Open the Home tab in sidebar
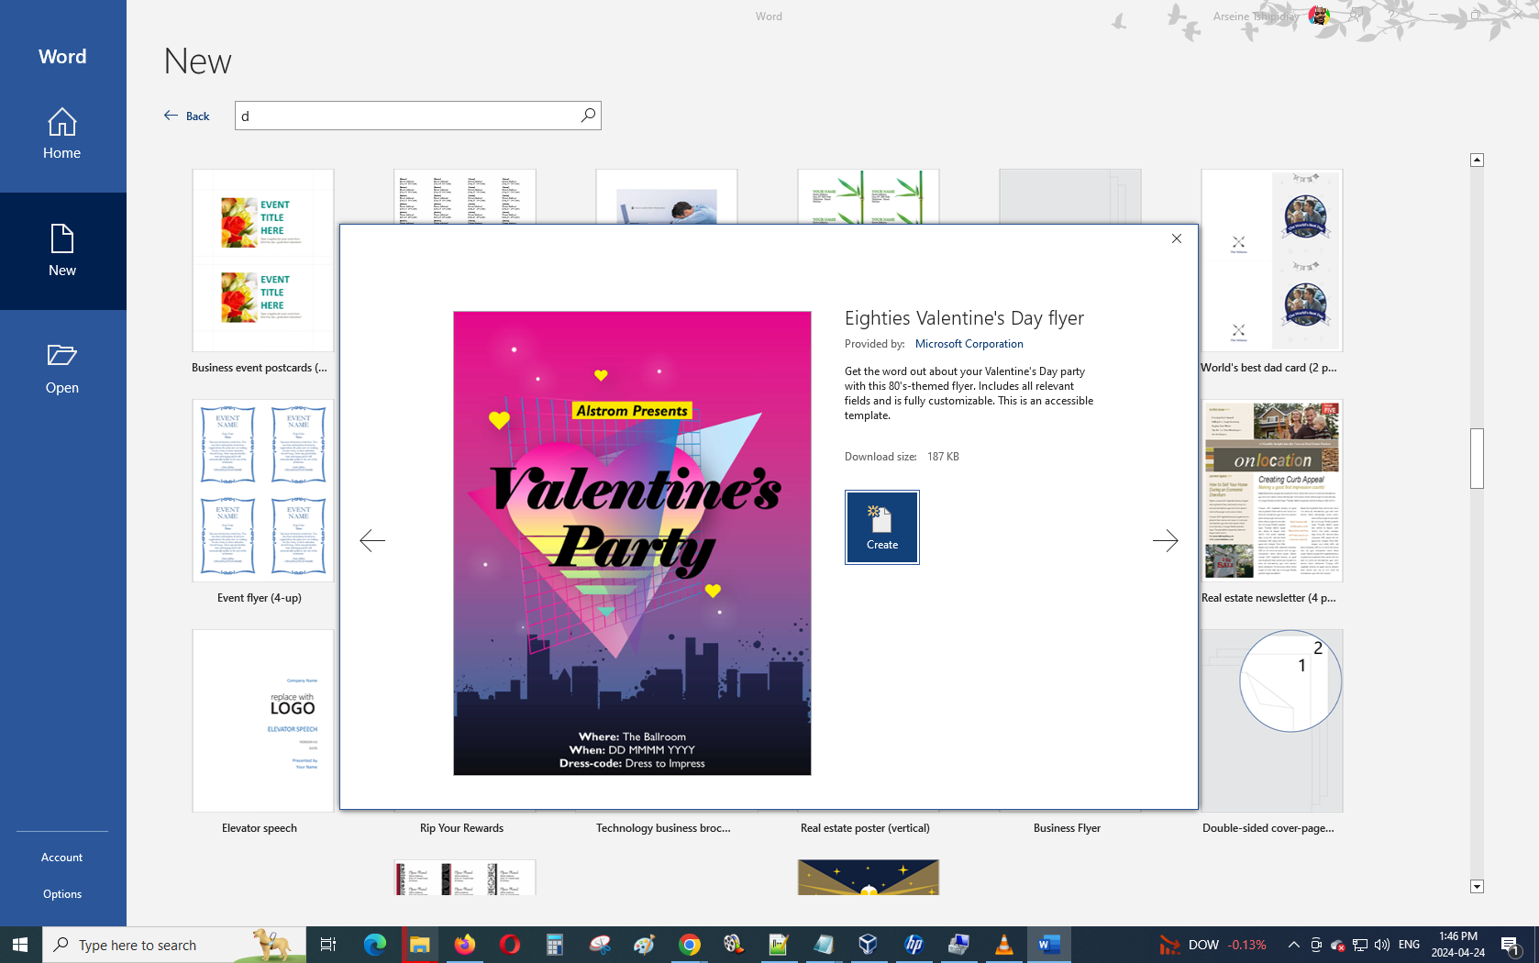 (x=62, y=134)
